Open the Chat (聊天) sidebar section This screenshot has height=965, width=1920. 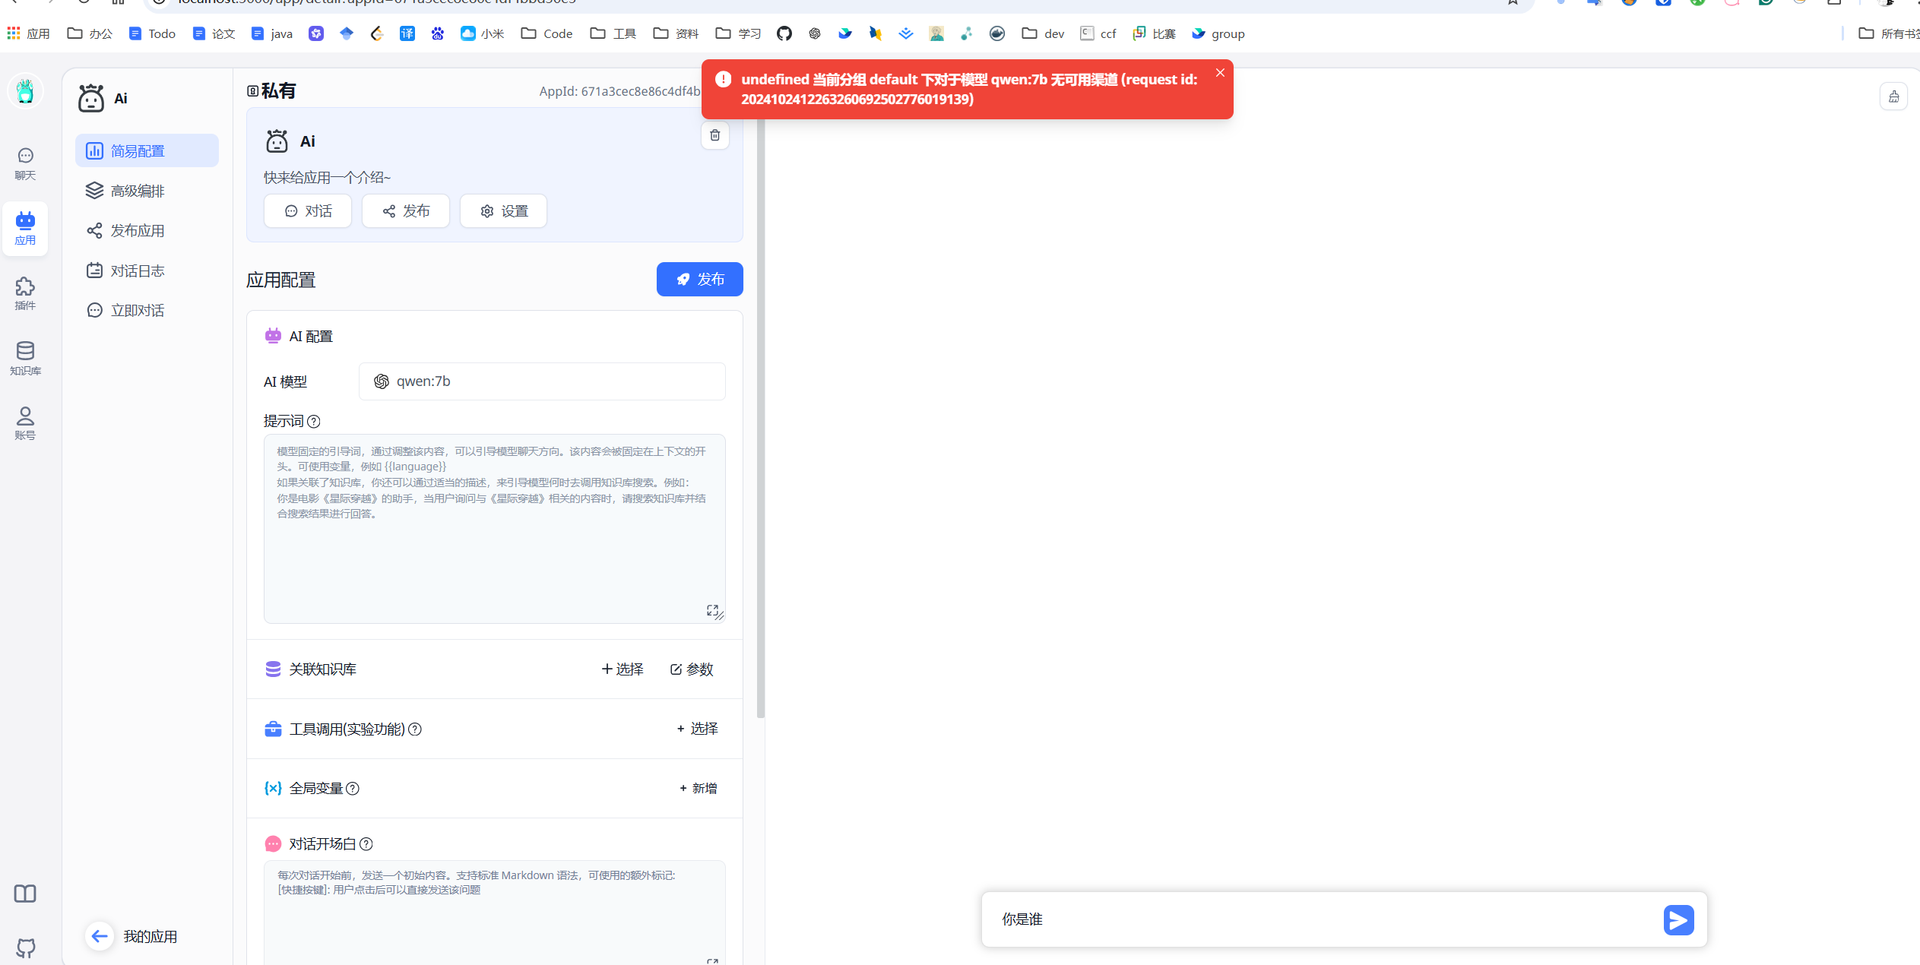point(25,163)
